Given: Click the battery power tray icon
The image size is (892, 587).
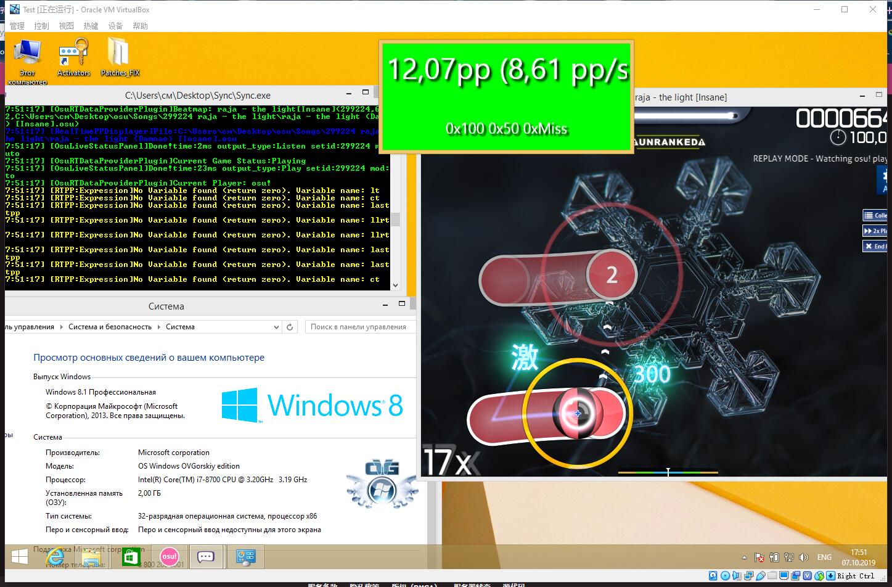Looking at the screenshot, I should click(774, 557).
